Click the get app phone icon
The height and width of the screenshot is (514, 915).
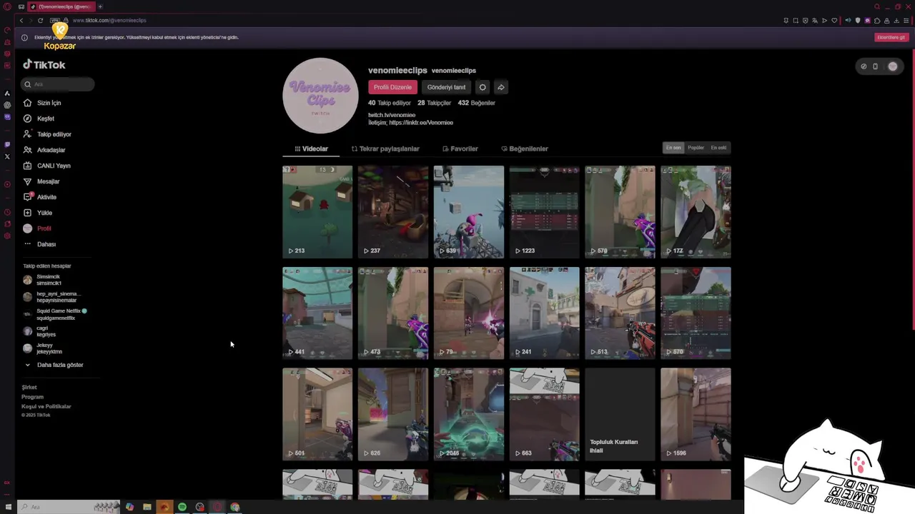point(875,66)
